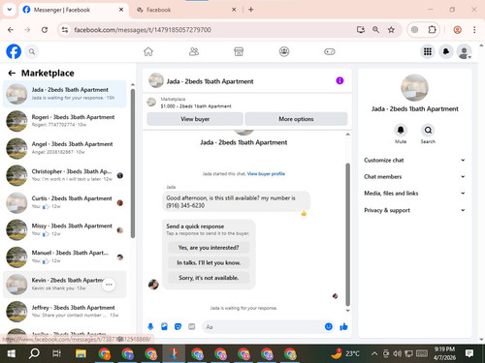
Task: Open Facebook notifications bell
Action: tap(446, 51)
